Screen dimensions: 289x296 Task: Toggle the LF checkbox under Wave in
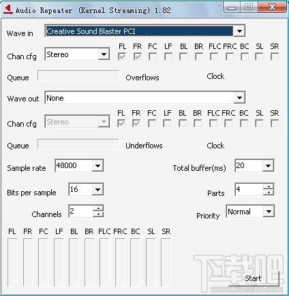click(168, 56)
